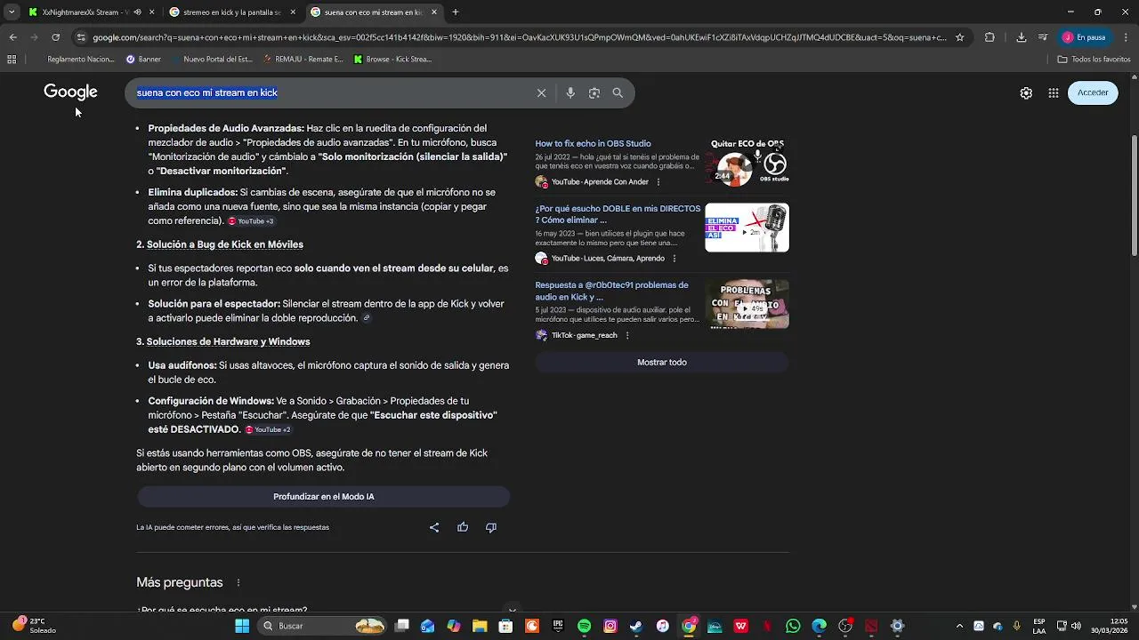Give thumbs down to AI answer

pyautogui.click(x=490, y=527)
